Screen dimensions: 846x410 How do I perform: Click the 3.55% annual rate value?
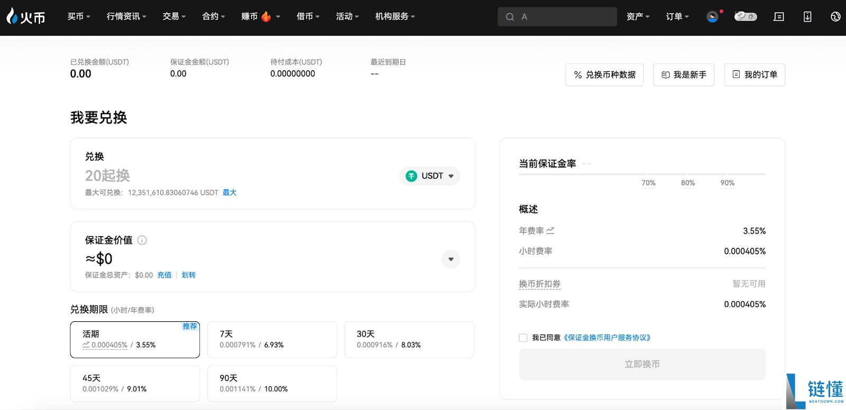754,231
